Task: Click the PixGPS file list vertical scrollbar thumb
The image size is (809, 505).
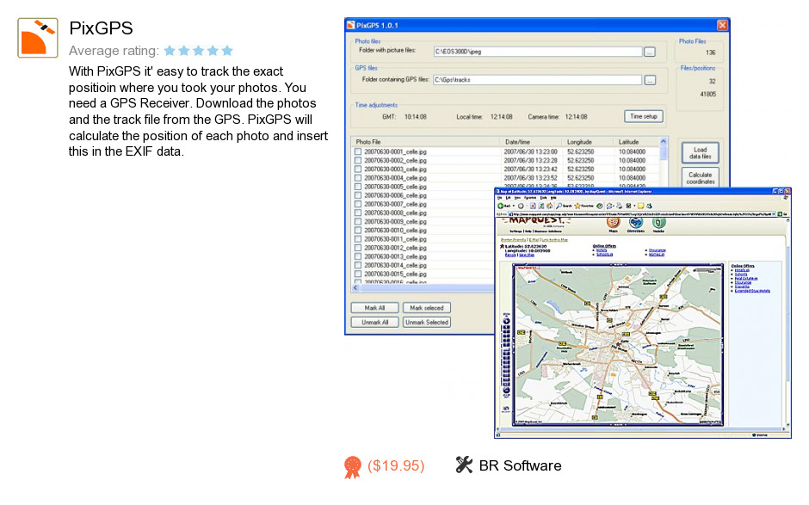Action: click(x=664, y=152)
